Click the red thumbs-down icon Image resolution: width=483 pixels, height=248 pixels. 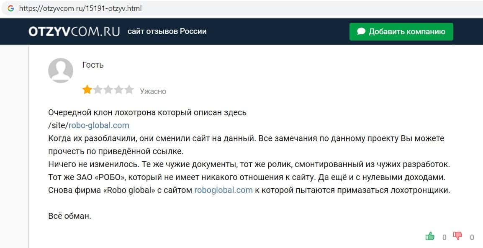(x=458, y=236)
